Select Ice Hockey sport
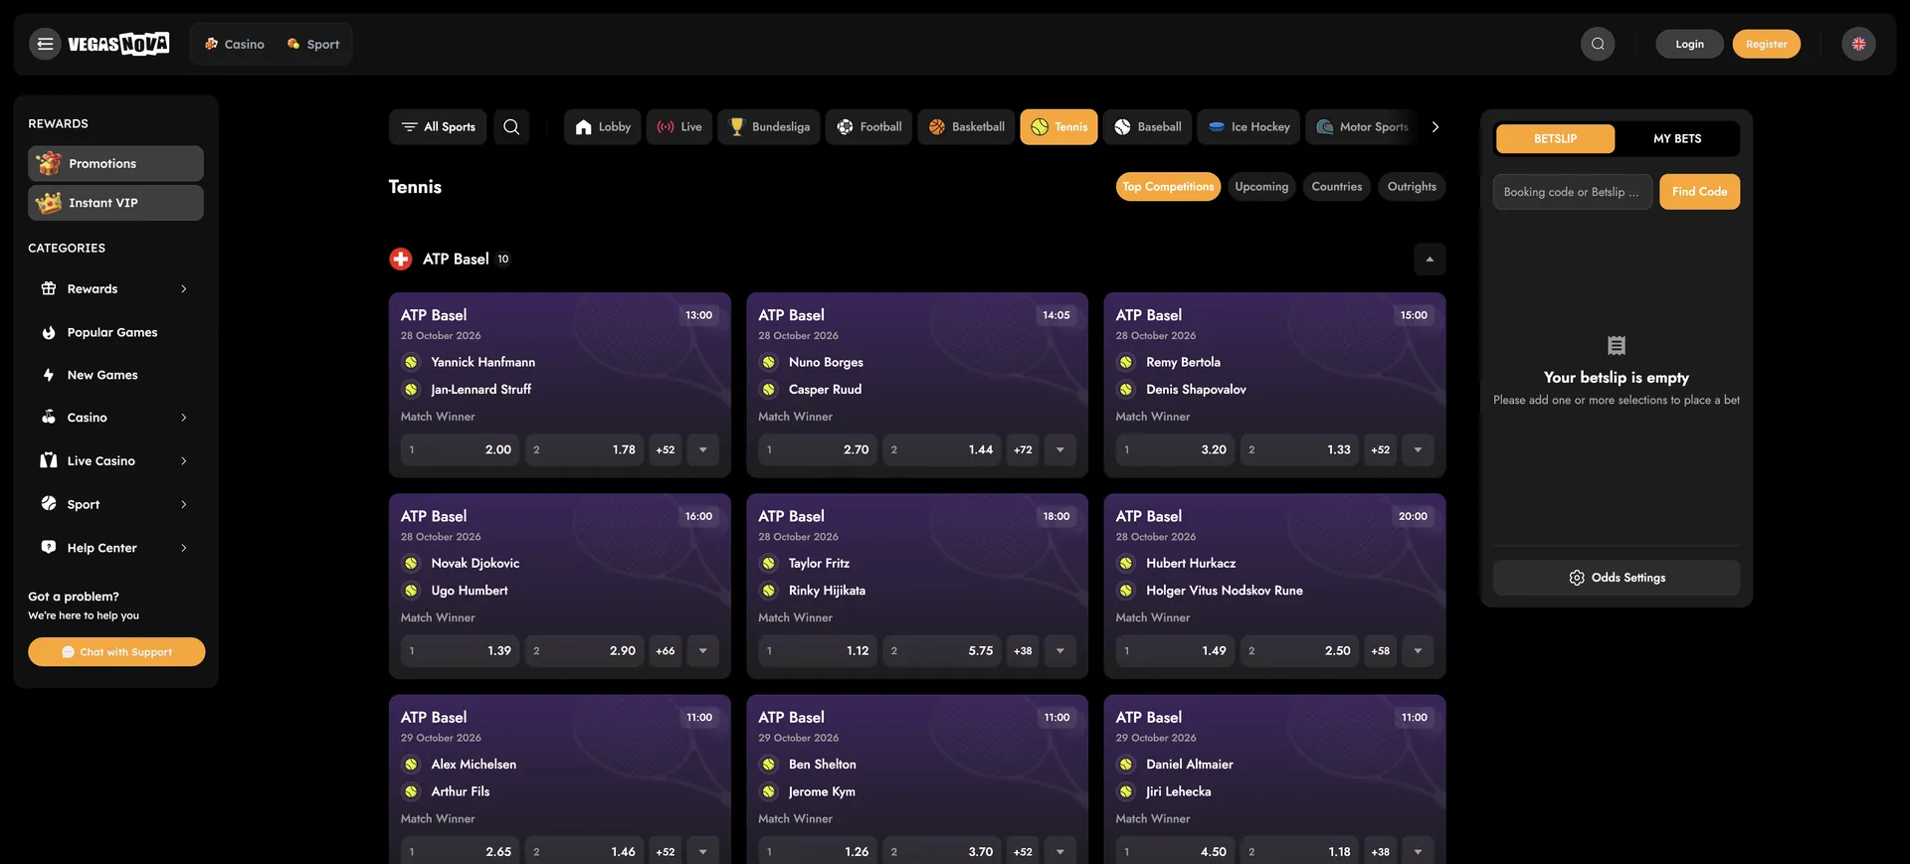The image size is (1910, 864). [x=1248, y=127]
